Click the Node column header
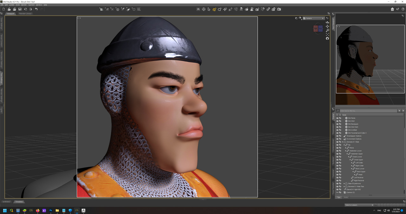 click(373, 115)
